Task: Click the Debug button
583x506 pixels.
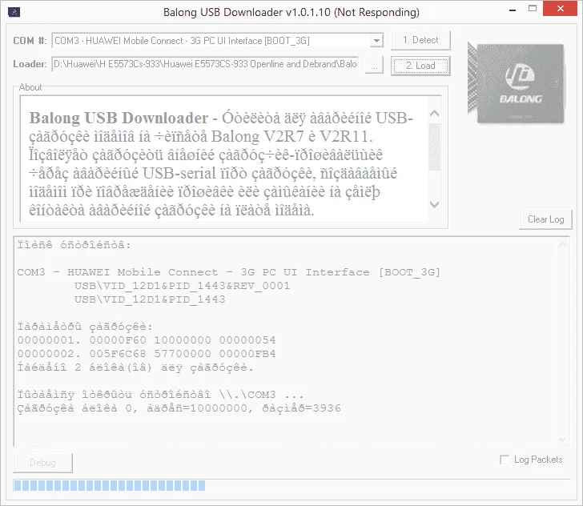Action: [x=42, y=463]
